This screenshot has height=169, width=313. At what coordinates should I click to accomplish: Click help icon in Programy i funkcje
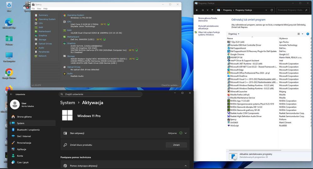click(x=308, y=34)
